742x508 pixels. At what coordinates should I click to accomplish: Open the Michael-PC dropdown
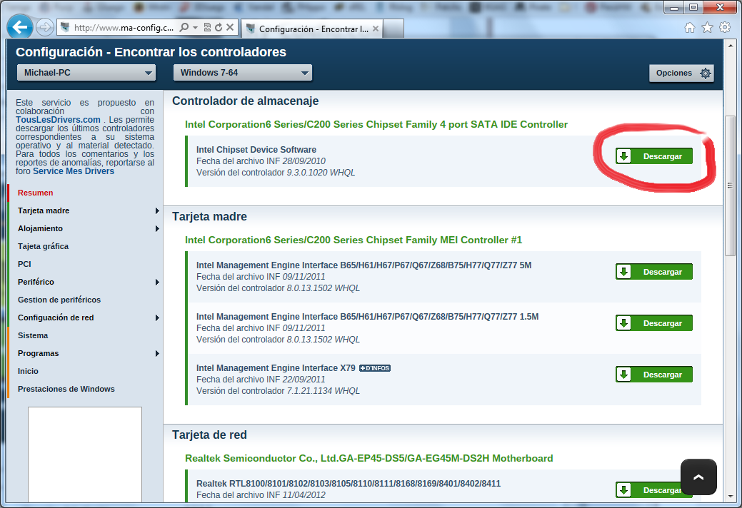[86, 73]
